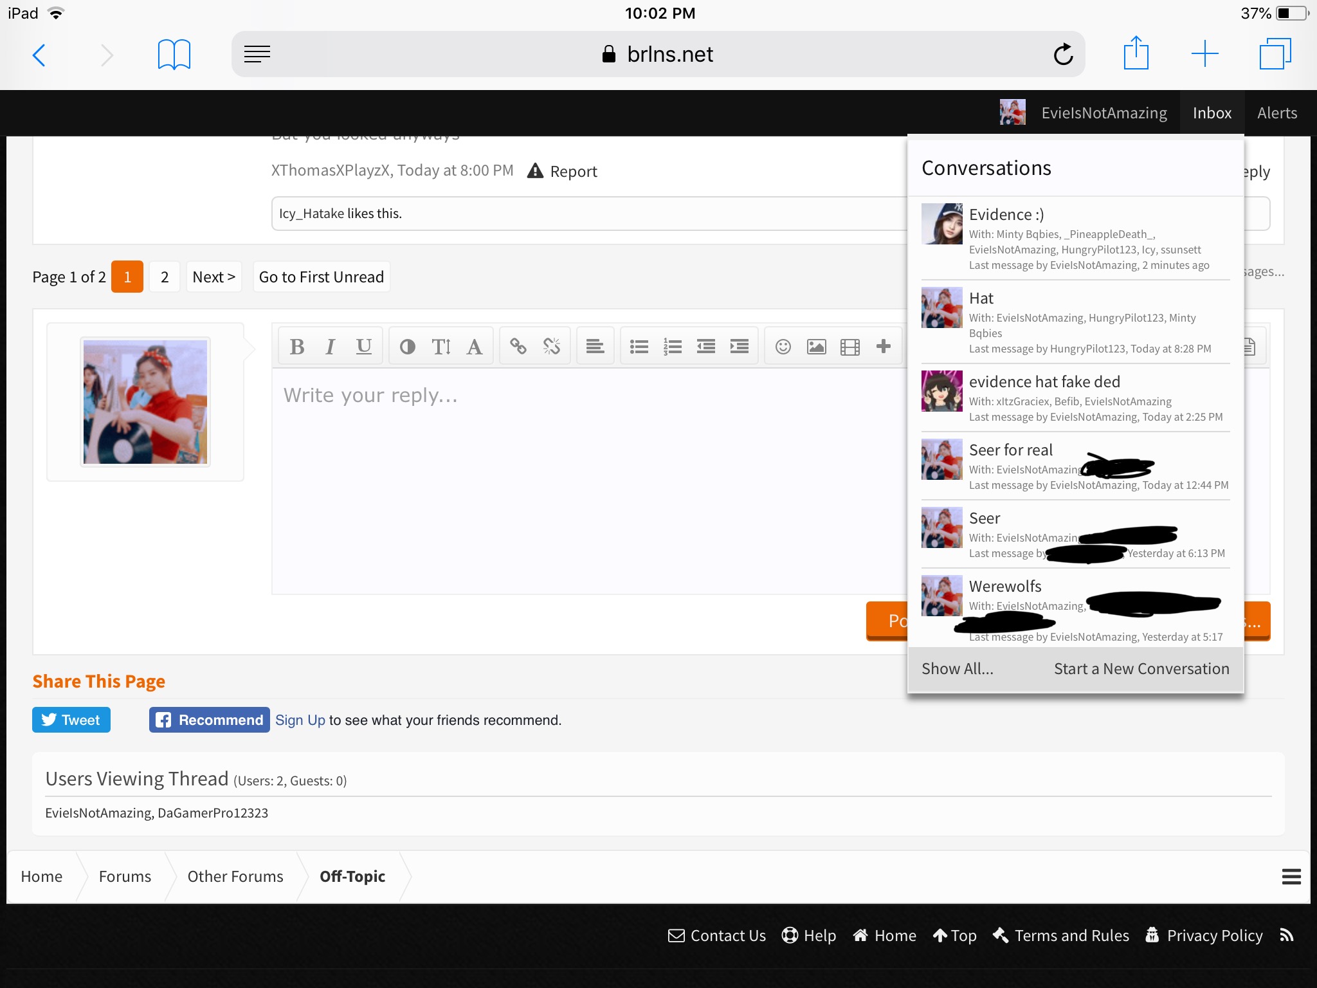Image resolution: width=1317 pixels, height=988 pixels.
Task: Open the font family tool
Action: tap(475, 347)
